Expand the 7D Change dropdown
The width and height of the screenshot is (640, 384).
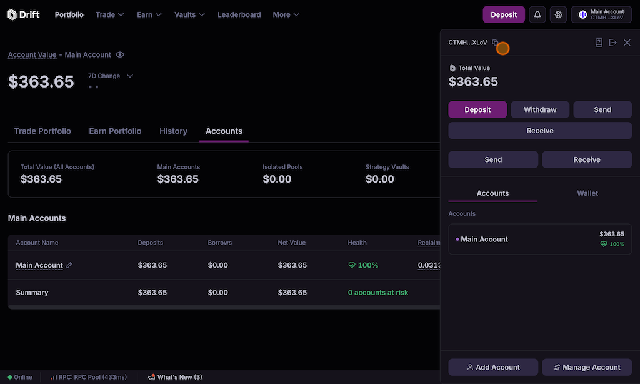coord(130,76)
